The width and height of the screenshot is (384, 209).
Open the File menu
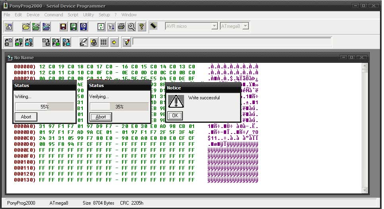7,15
